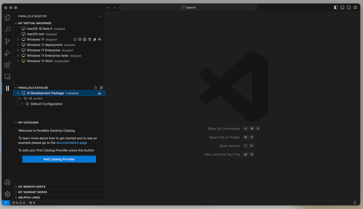
Task: Open the Parallels Desktop views more-actions menu
Action: click(x=99, y=16)
